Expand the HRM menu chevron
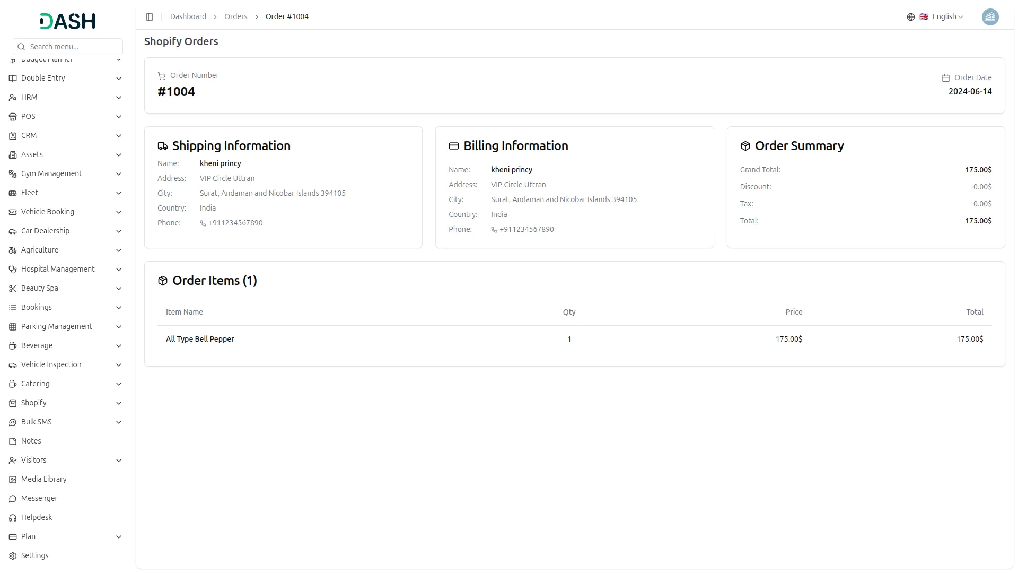Viewport: 1018px width, 573px height. pyautogui.click(x=119, y=98)
